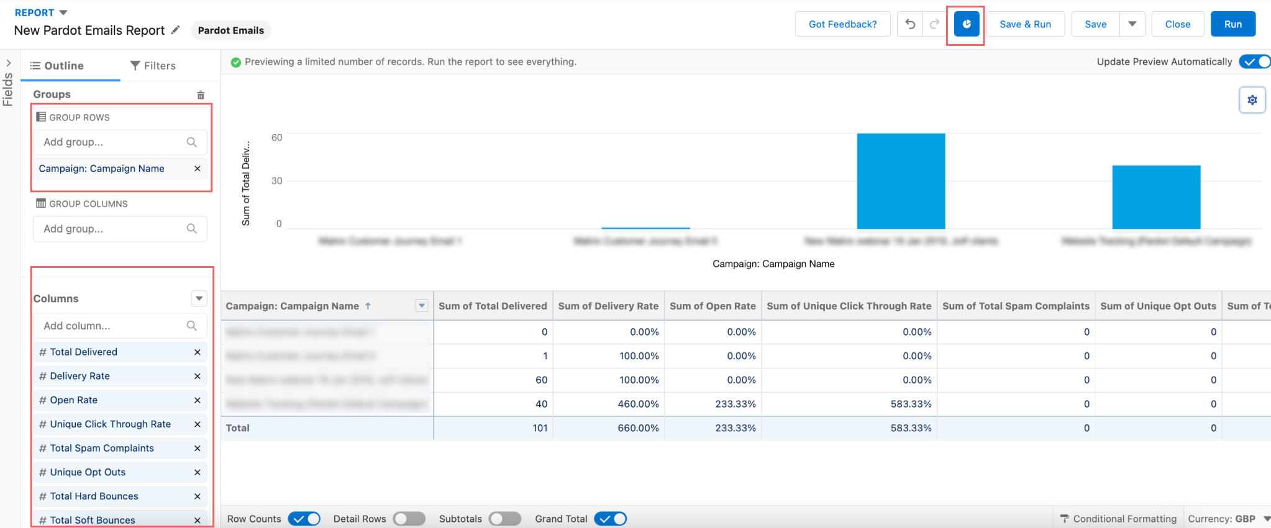Viewport: 1271px width, 528px height.
Task: Click the 460.00% delivery rate cell
Action: (608, 404)
